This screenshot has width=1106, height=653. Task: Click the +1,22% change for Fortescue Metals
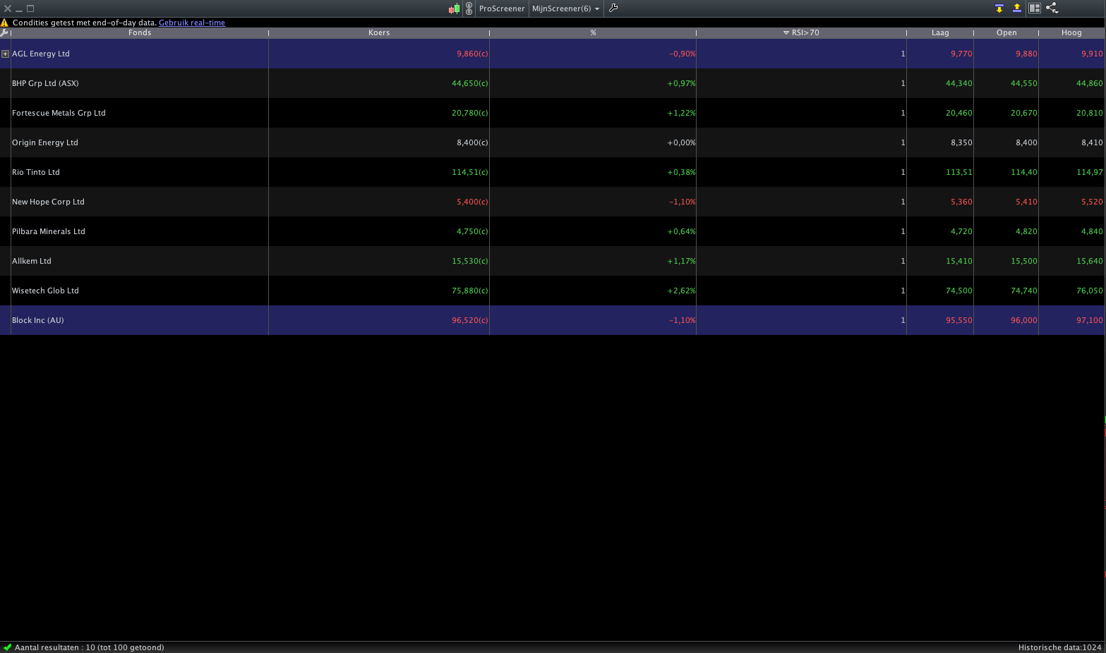(682, 113)
